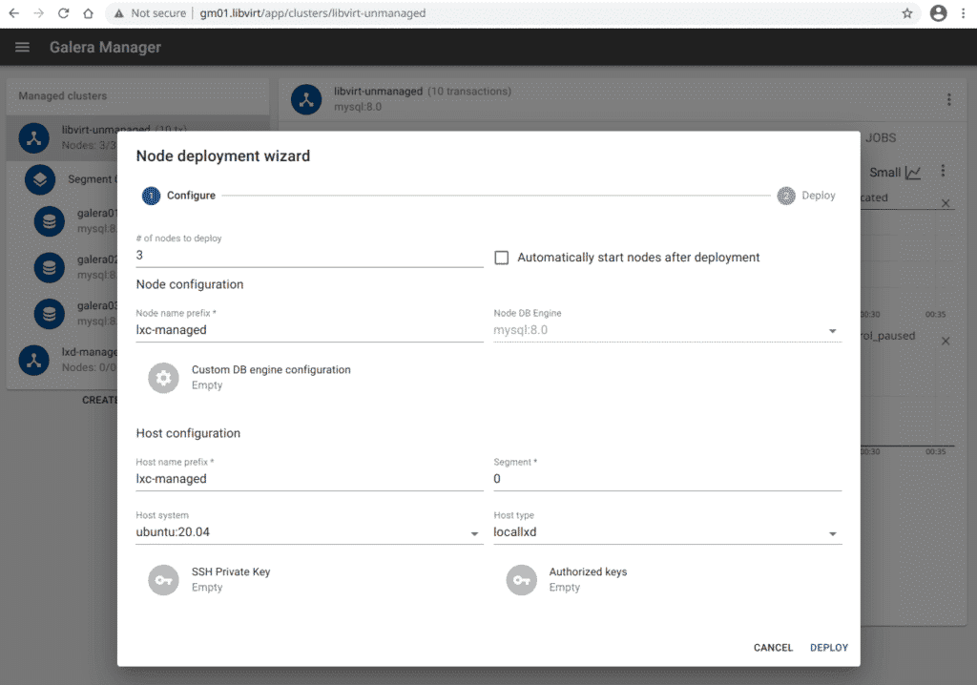The width and height of the screenshot is (977, 685).
Task: Open the Host type dropdown
Action: tap(832, 533)
